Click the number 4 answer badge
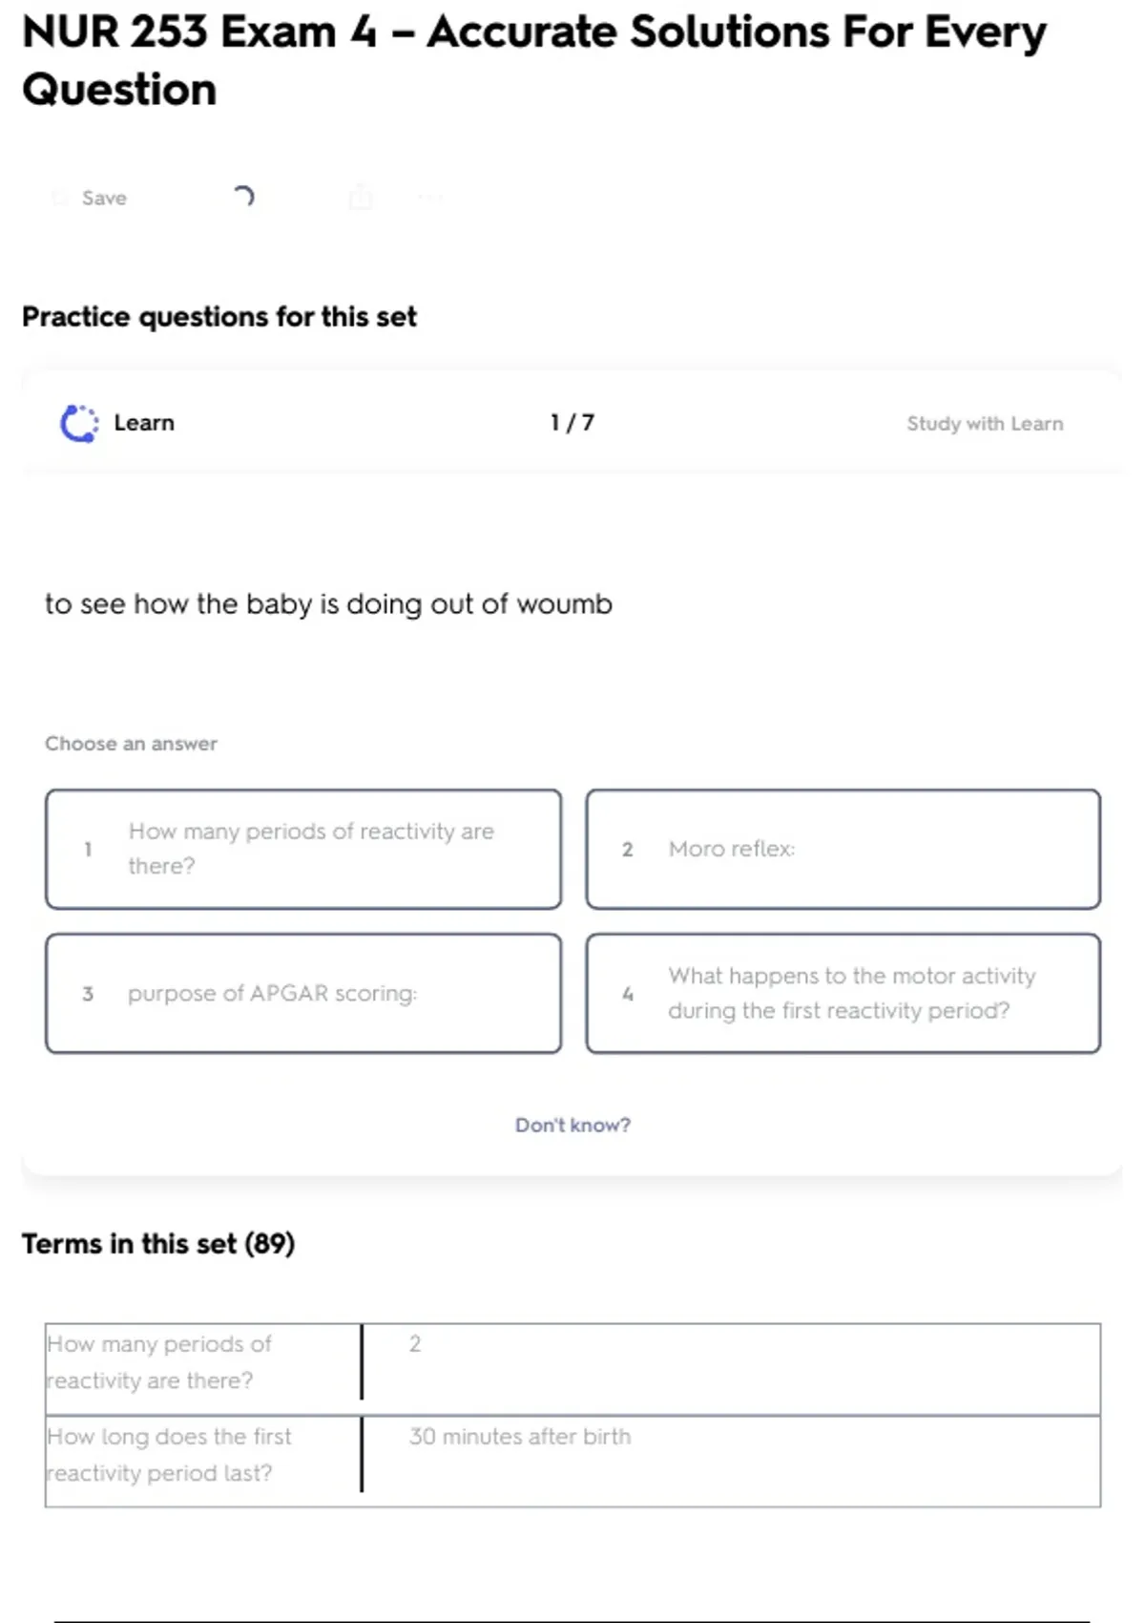Screen dimensions: 1145x1623 [x=627, y=994]
